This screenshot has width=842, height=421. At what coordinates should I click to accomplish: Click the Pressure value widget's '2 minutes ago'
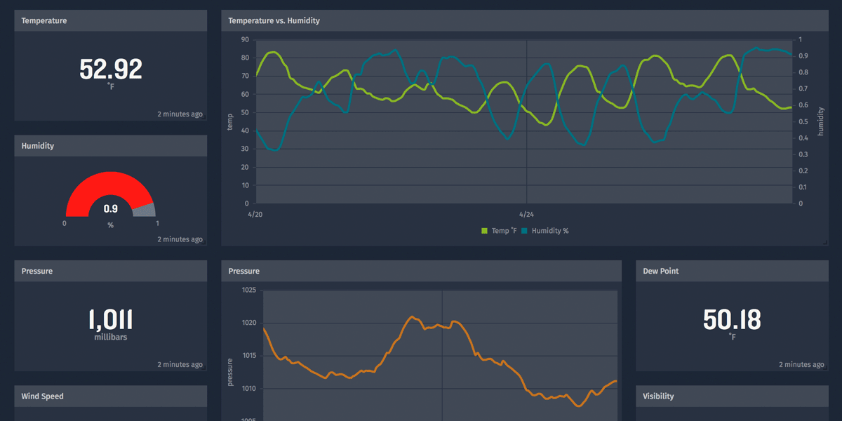tap(180, 365)
